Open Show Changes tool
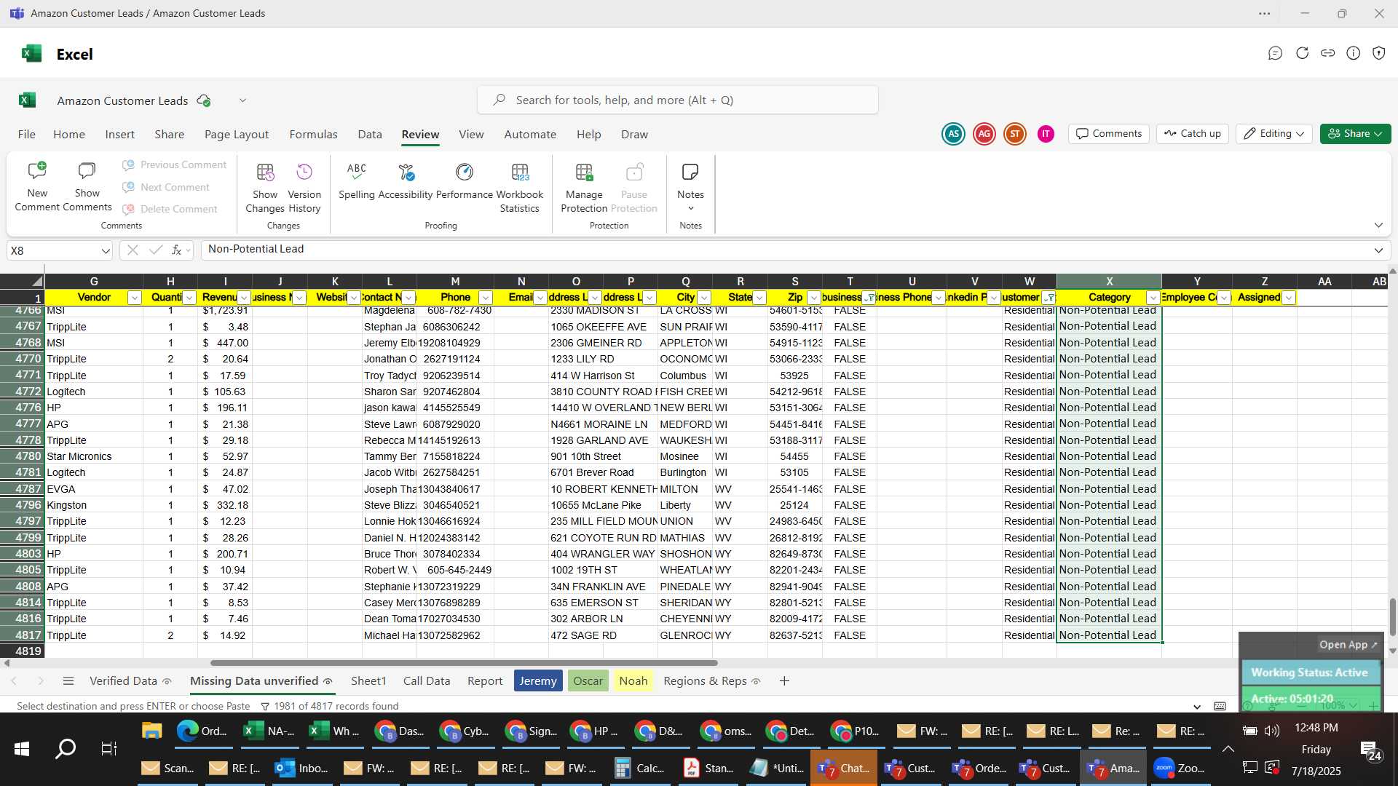The image size is (1398, 786). 265,188
